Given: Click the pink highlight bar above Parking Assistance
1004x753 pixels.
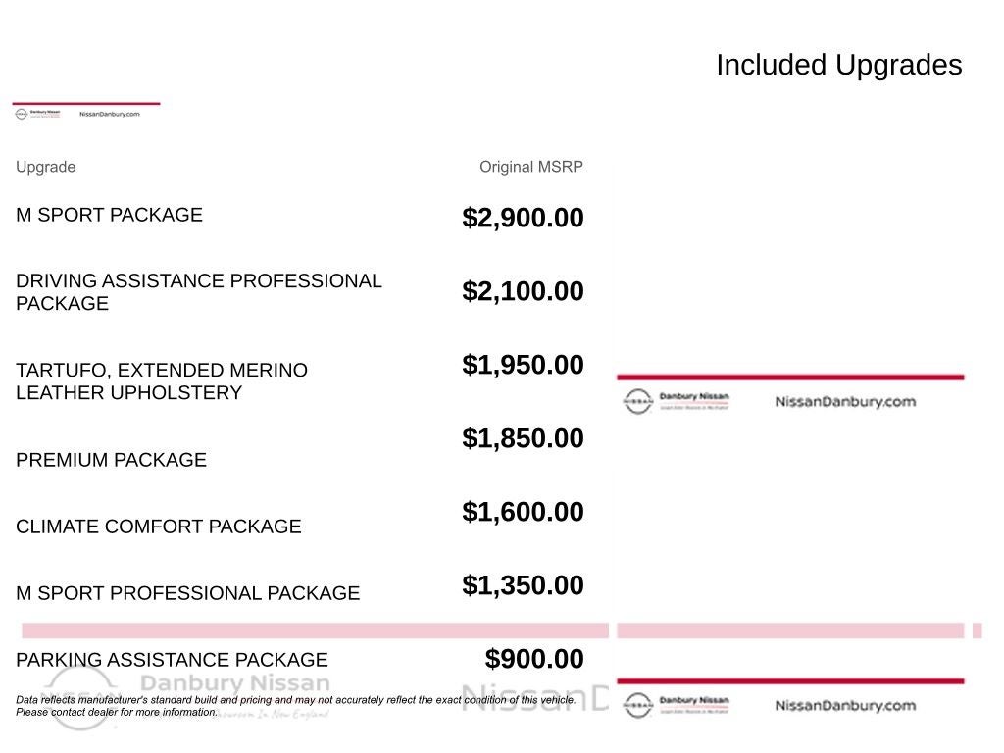Looking at the screenshot, I should point(315,630).
